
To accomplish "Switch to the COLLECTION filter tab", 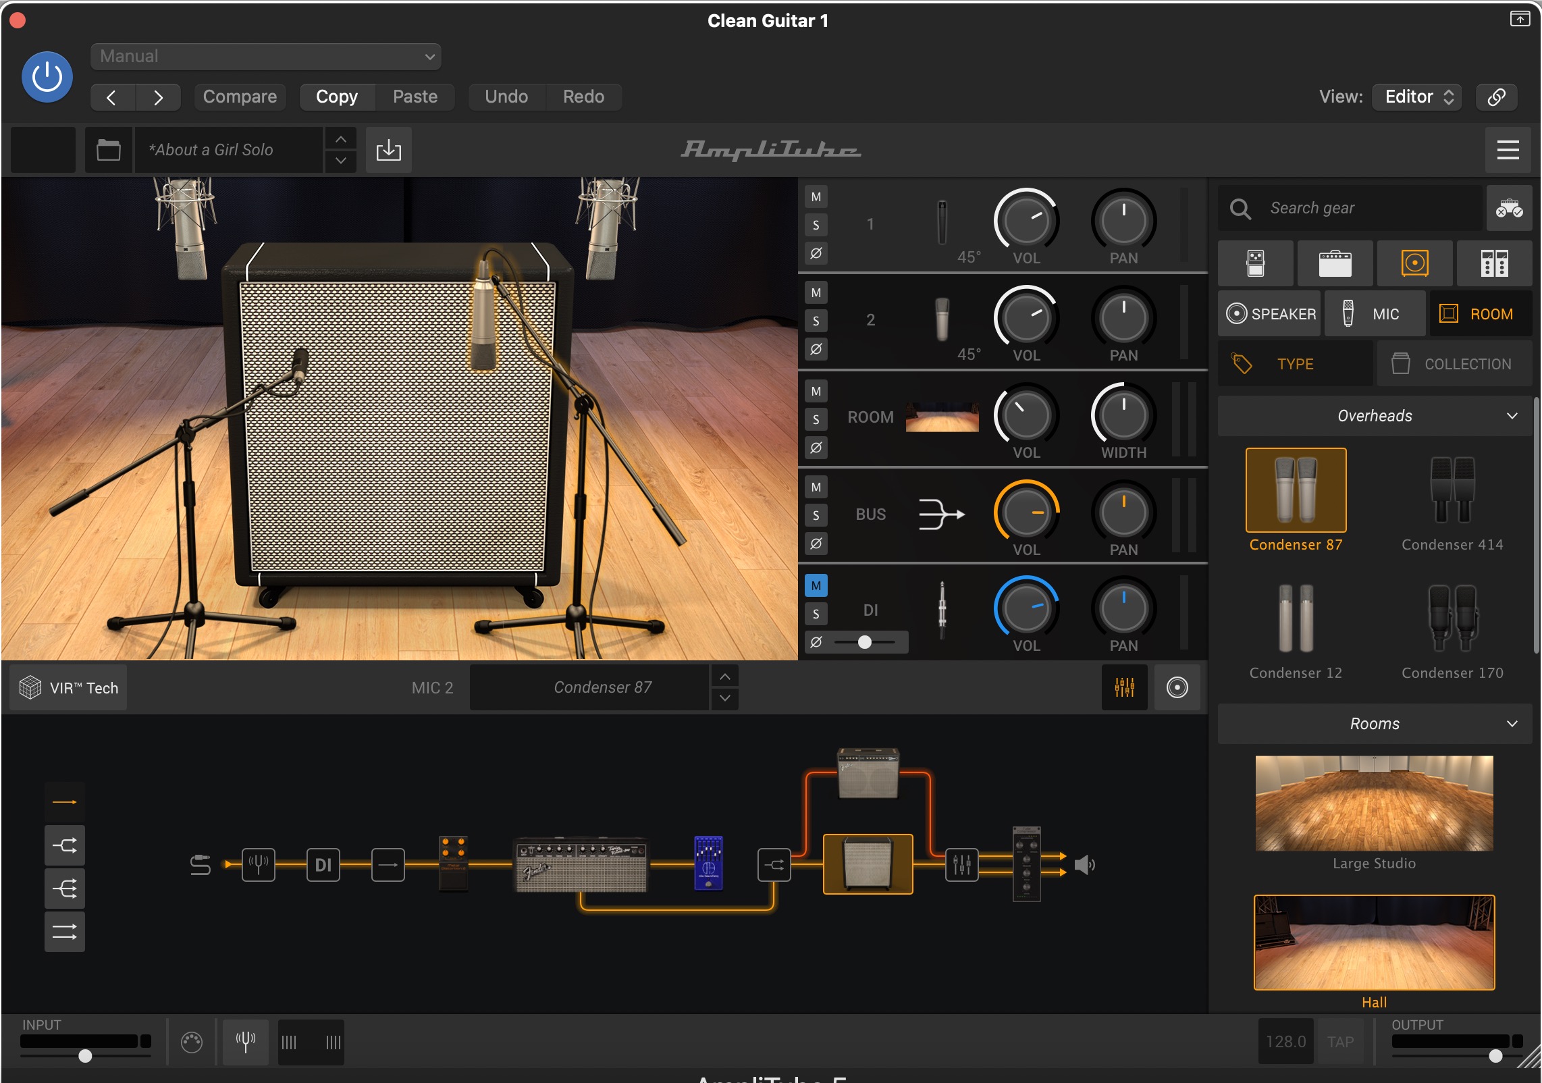I will (1454, 364).
